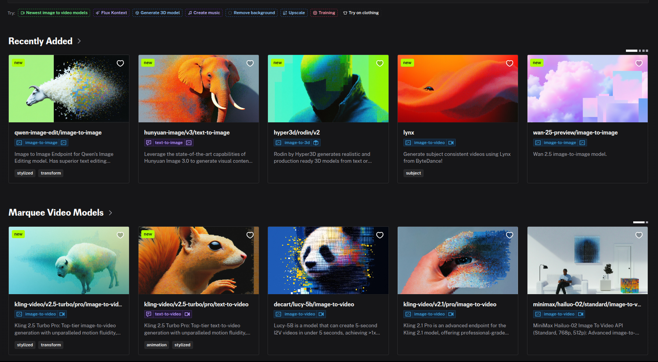
Task: Click the image-to-3d tag on hyper3d card
Action: [297, 143]
